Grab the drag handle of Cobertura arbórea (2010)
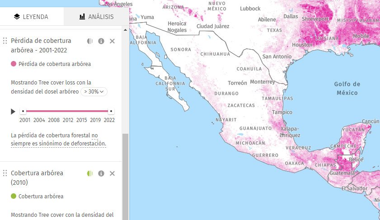This screenshot has width=380, height=220. (5, 173)
